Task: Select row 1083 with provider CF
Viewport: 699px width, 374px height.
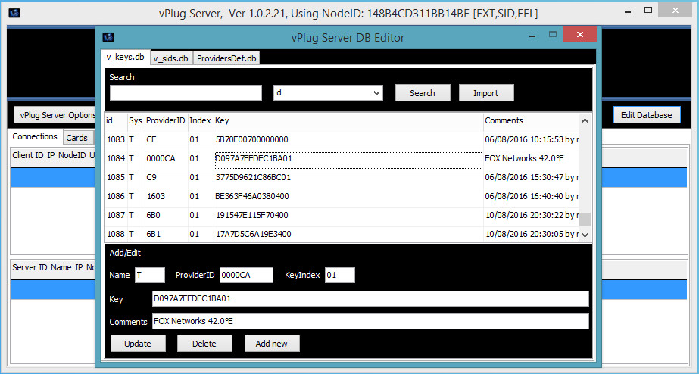Action: [303, 140]
